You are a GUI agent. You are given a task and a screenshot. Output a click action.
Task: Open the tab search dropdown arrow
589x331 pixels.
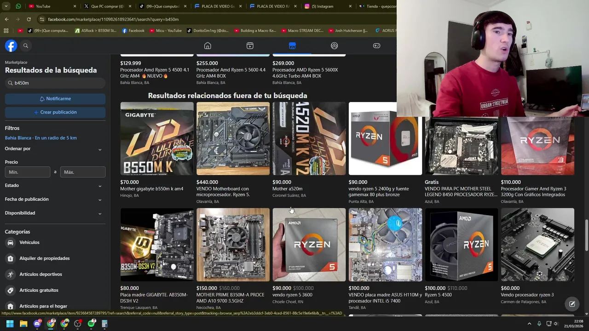point(6,6)
